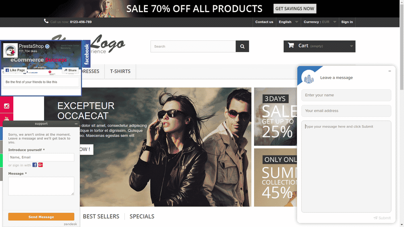Focus the Enter your name field

pyautogui.click(x=346, y=95)
